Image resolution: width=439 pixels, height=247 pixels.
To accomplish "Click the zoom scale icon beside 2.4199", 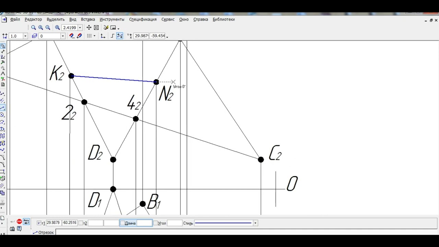I will [x=57, y=28].
